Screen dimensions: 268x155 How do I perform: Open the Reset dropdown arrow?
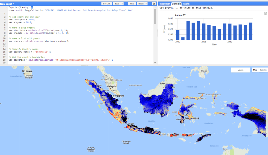[146, 4]
